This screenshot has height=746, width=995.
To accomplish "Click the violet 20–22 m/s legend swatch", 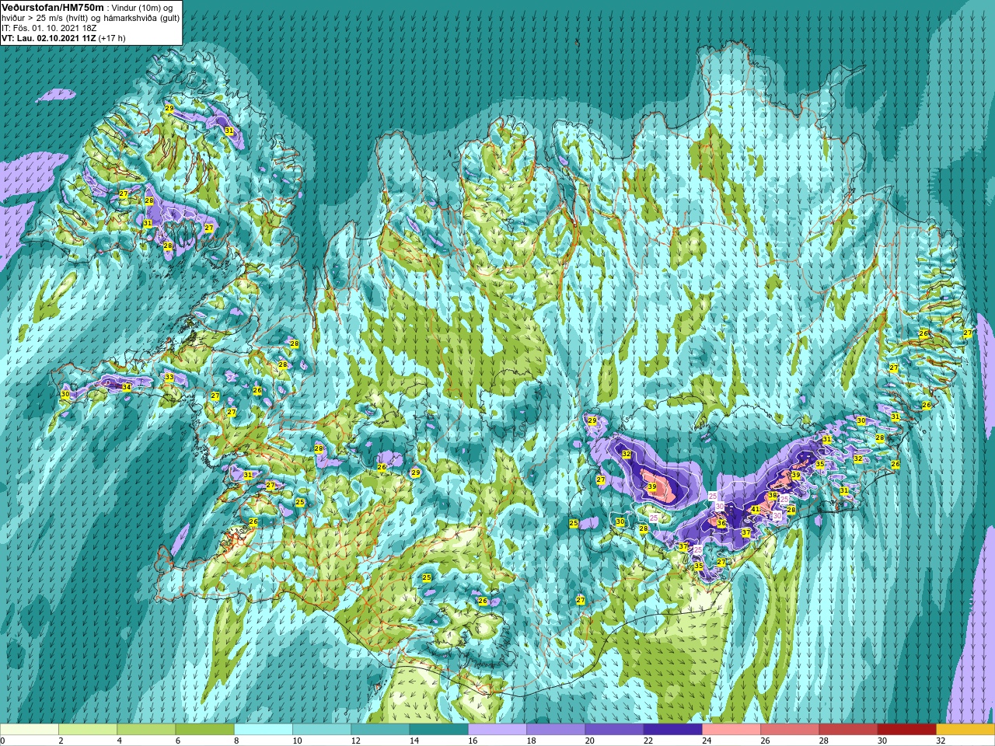I will pyautogui.click(x=614, y=730).
